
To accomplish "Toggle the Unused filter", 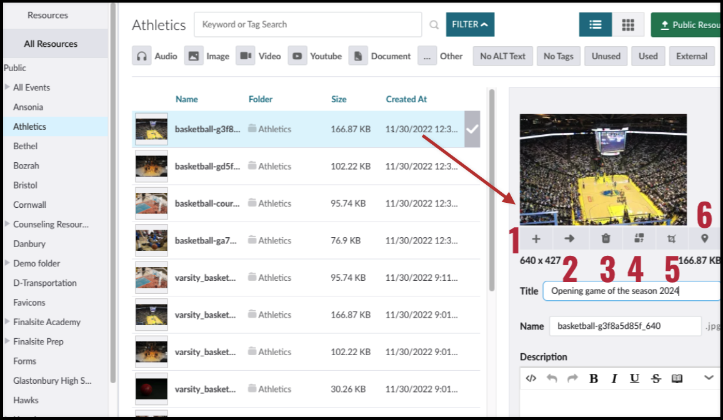I will [606, 56].
